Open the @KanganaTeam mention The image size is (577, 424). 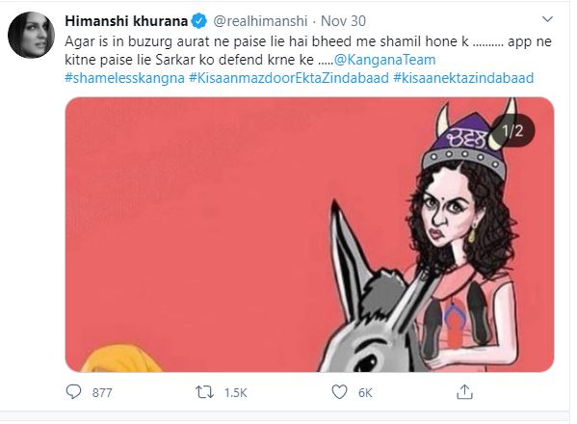pos(385,60)
